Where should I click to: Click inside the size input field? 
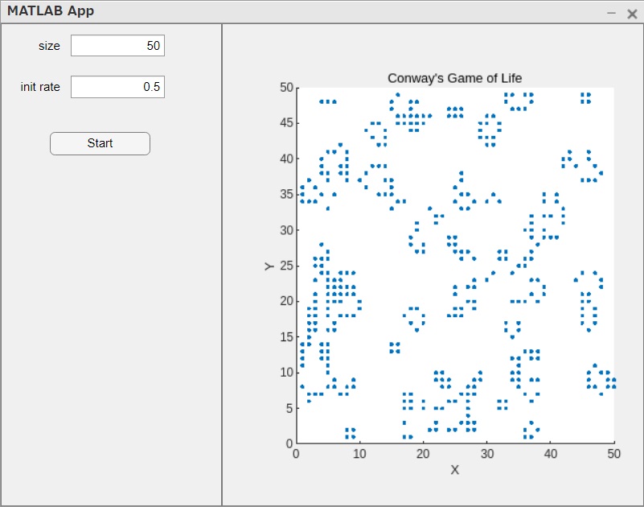point(117,46)
